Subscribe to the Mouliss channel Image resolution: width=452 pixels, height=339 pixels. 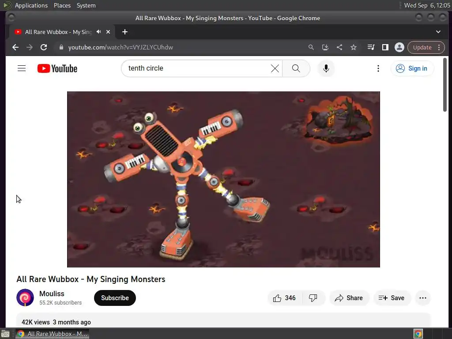[x=115, y=298]
